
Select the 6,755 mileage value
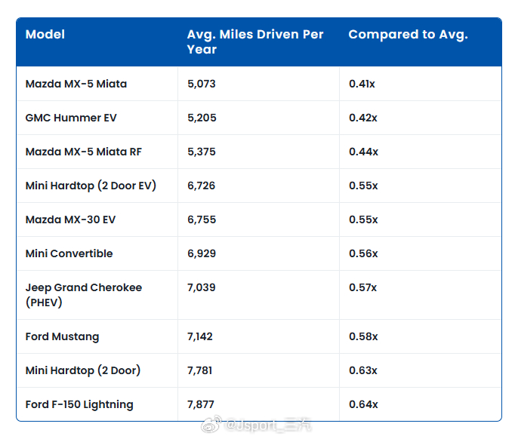click(x=202, y=219)
